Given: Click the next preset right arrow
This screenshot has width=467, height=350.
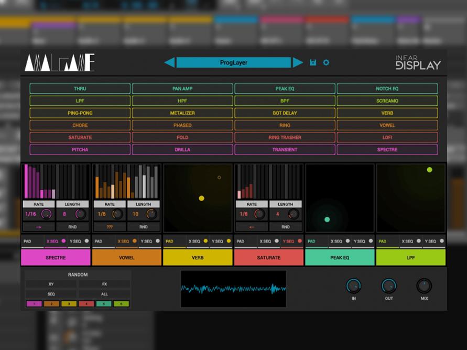Looking at the screenshot, I should [298, 63].
